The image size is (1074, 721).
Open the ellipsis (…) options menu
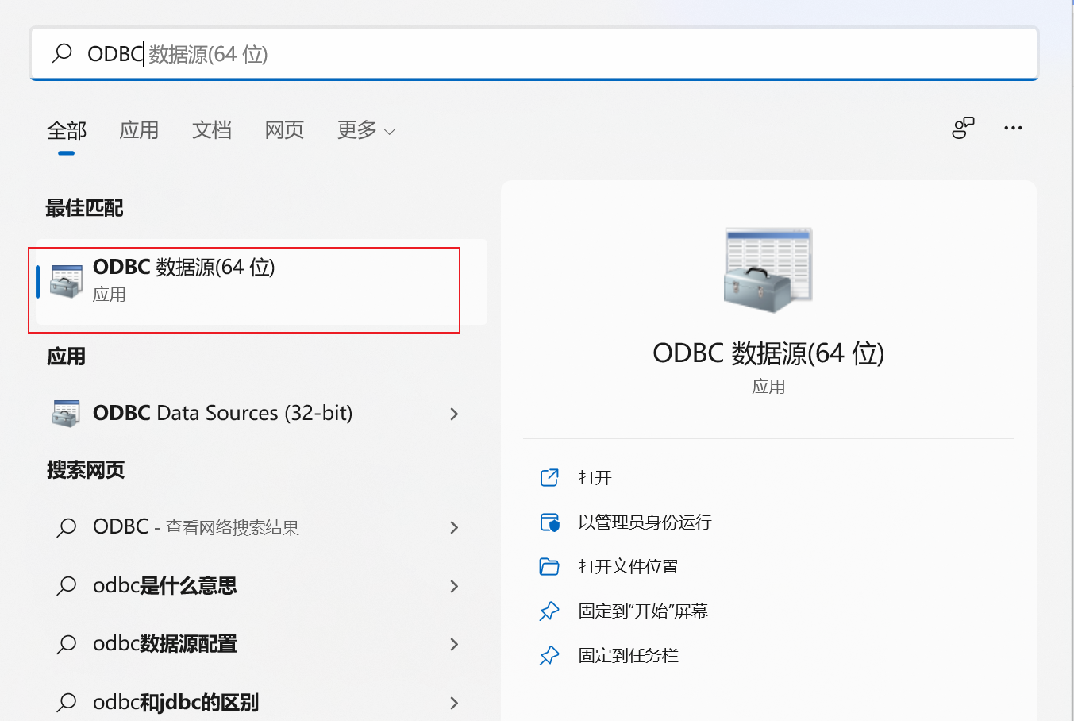point(1013,127)
